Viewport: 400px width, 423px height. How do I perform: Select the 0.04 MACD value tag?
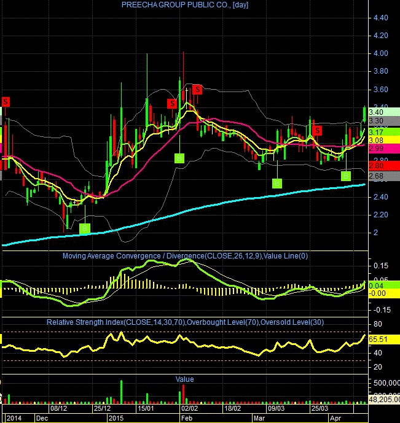click(384, 286)
